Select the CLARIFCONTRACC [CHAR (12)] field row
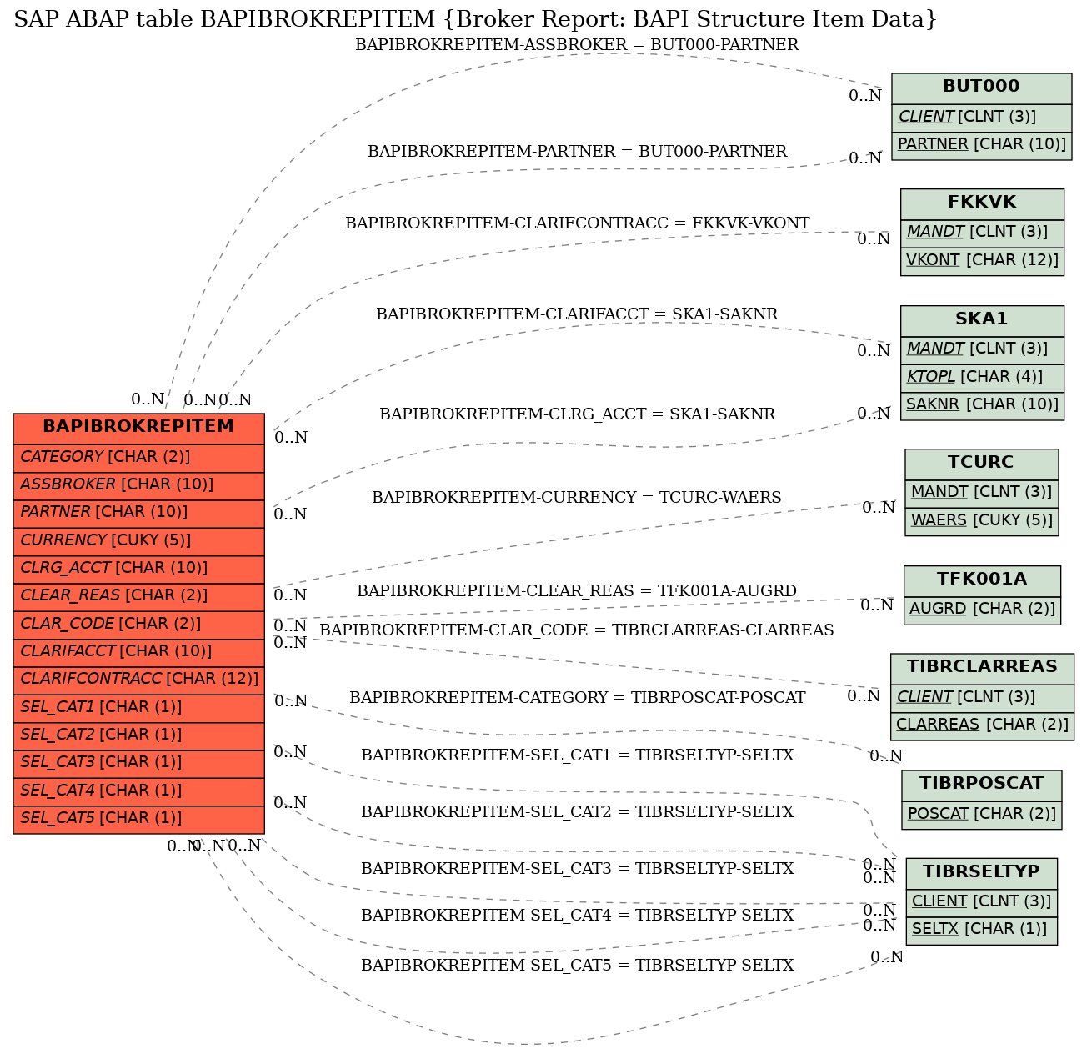The height and width of the screenshot is (1049, 1087). [x=139, y=680]
